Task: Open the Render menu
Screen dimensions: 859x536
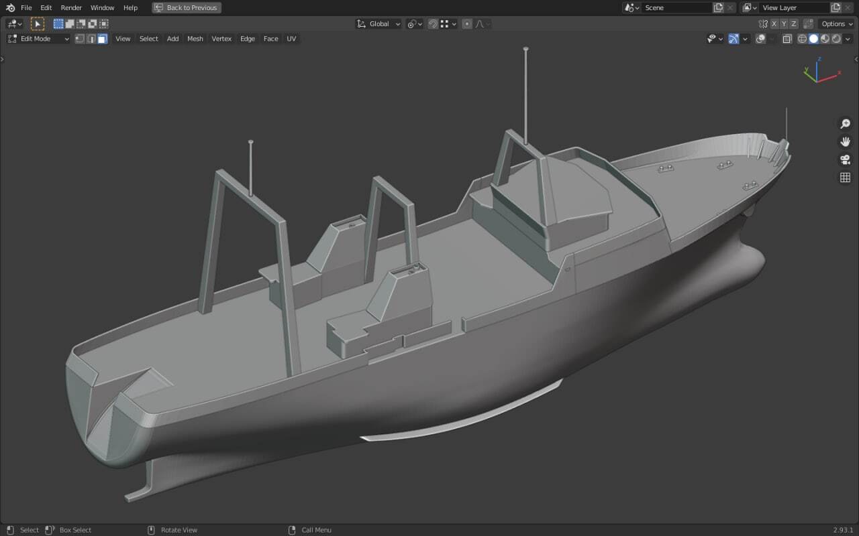Action: (71, 7)
